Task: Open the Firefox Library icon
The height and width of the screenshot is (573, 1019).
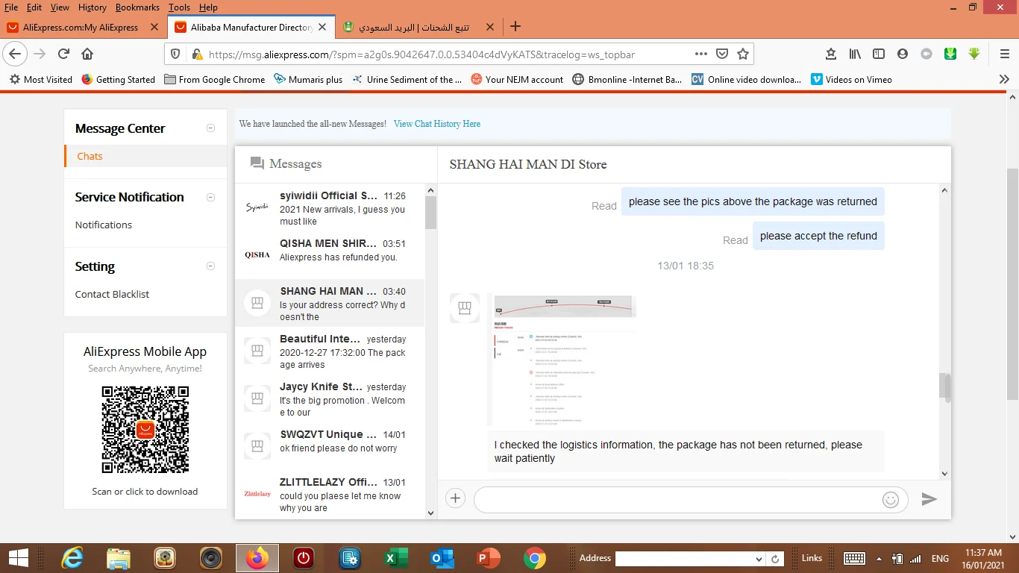Action: [855, 54]
